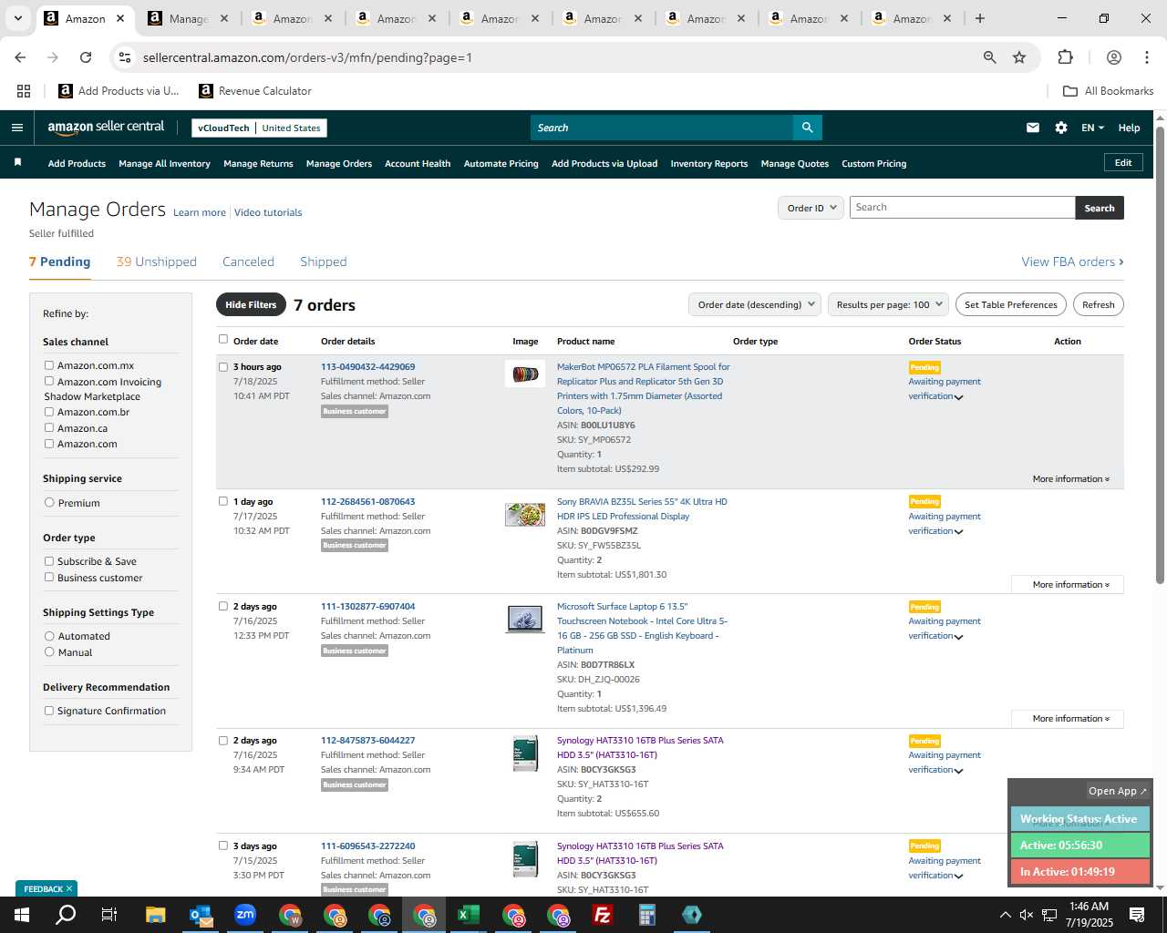Open Outlook from taskbar

200,915
